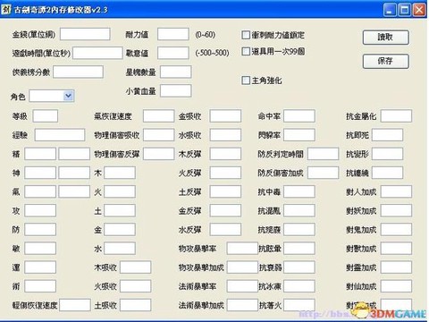Maximize the 古劍奇譚2內存修改器 window
Image resolution: width=429 pixels, height=322 pixels.
tap(404, 10)
